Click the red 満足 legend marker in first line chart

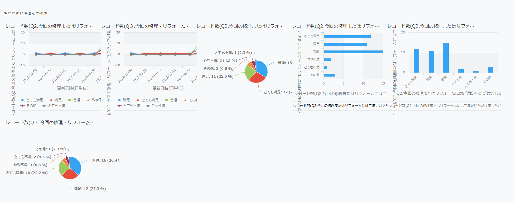point(51,100)
